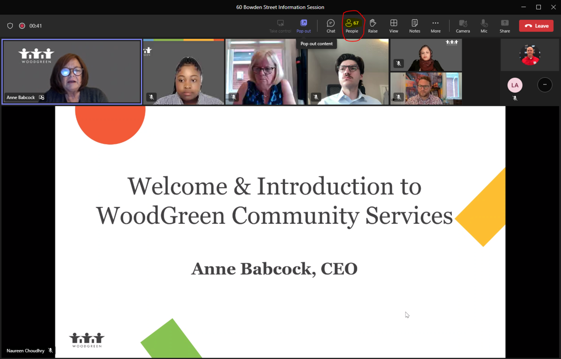The height and width of the screenshot is (359, 561).
Task: Turn on the Camera
Action: [463, 26]
